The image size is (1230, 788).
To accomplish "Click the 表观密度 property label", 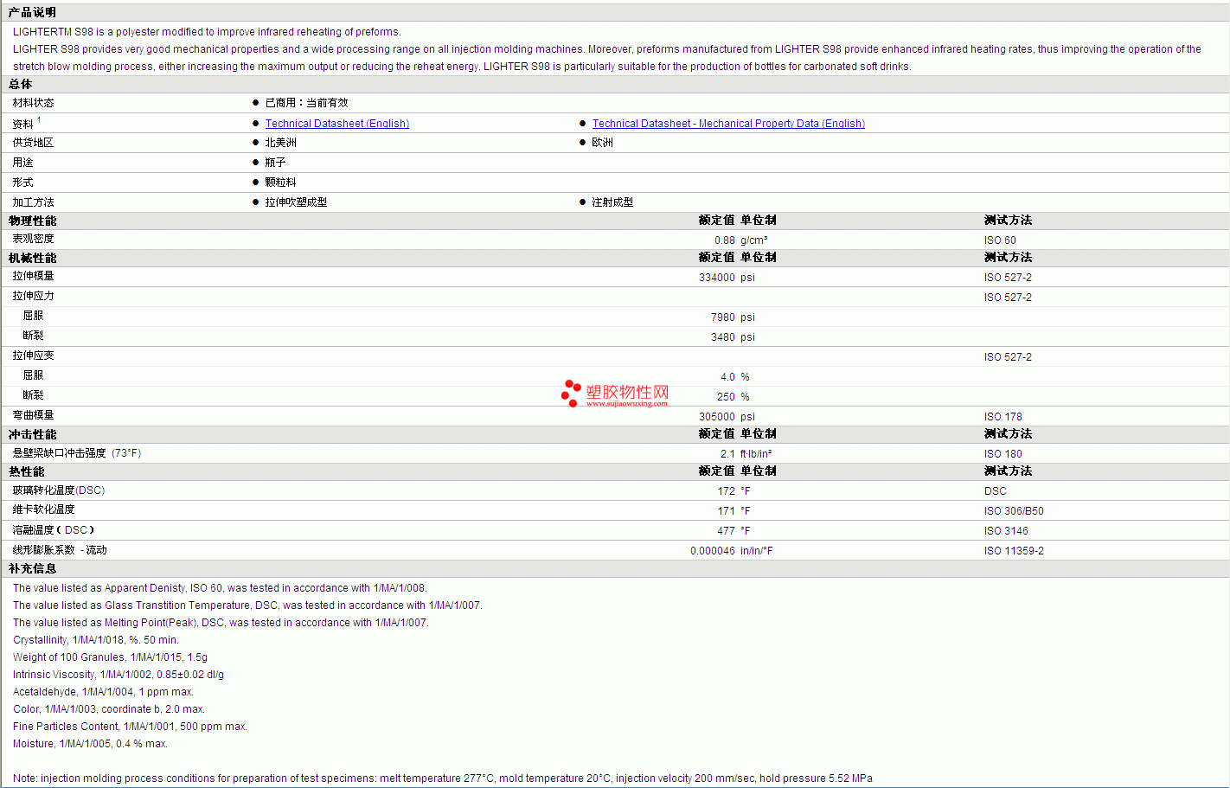I will click(x=34, y=239).
